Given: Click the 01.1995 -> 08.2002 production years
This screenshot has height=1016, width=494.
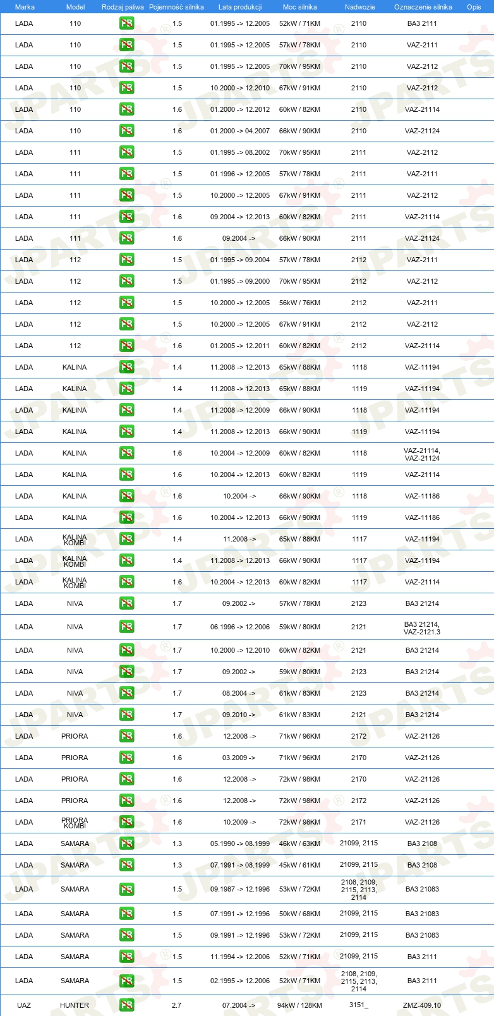Looking at the screenshot, I should [240, 152].
